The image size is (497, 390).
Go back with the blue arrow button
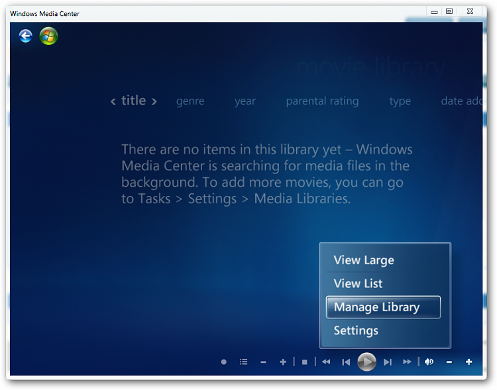25,36
